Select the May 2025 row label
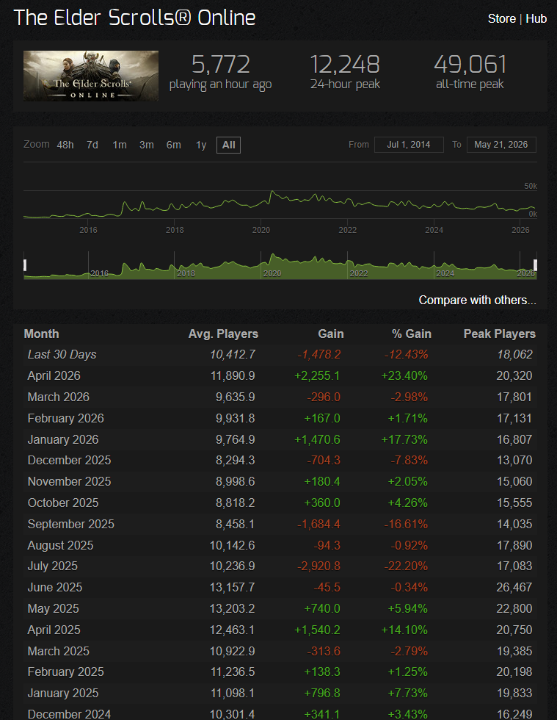 pos(54,608)
